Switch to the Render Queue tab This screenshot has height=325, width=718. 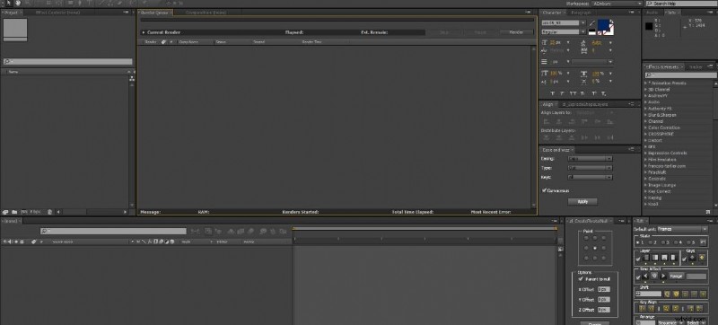click(154, 13)
